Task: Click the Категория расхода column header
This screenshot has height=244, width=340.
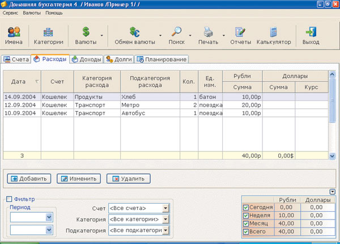Action: [97, 81]
